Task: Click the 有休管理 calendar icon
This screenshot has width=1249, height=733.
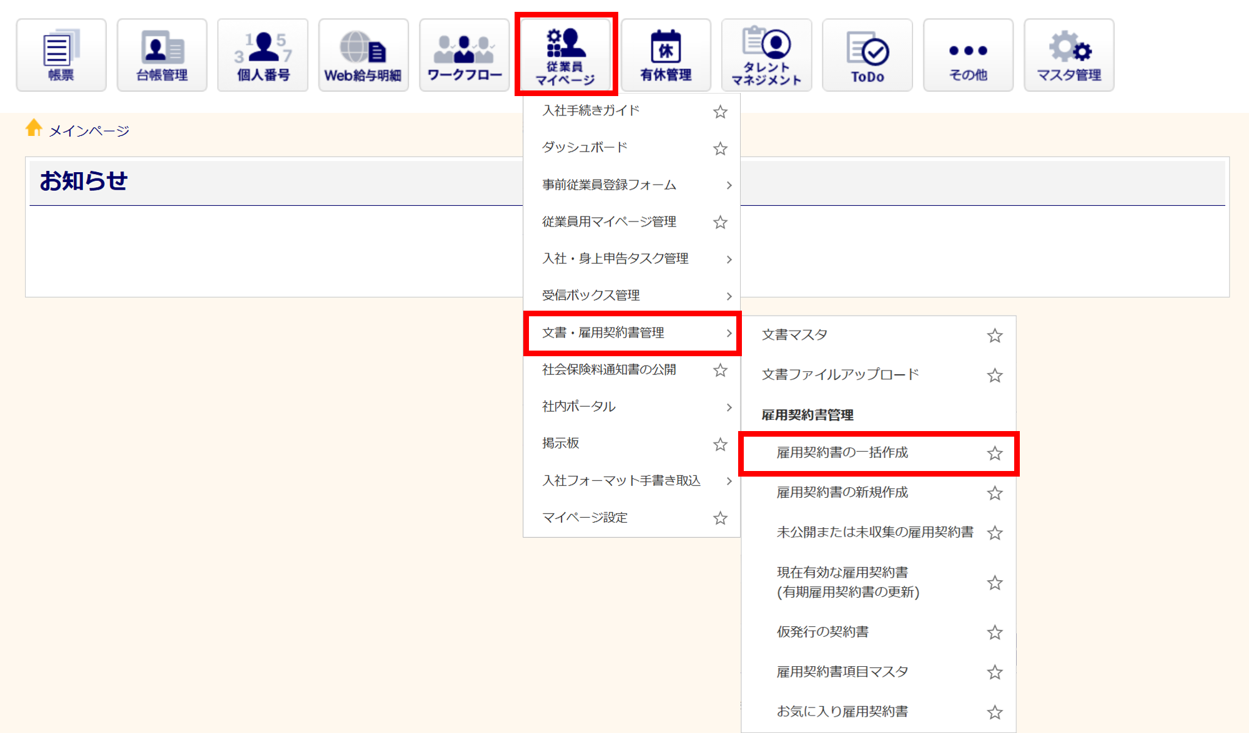Action: tap(666, 55)
